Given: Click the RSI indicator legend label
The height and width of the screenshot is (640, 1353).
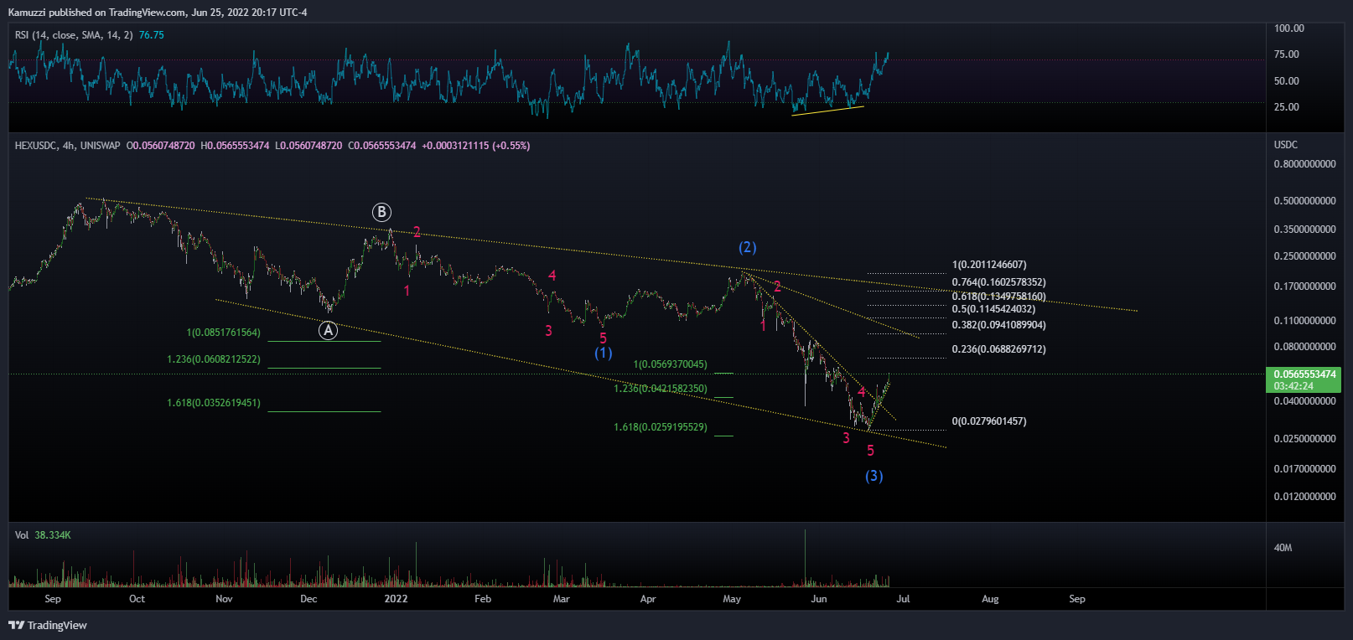Looking at the screenshot, I should click(74, 35).
